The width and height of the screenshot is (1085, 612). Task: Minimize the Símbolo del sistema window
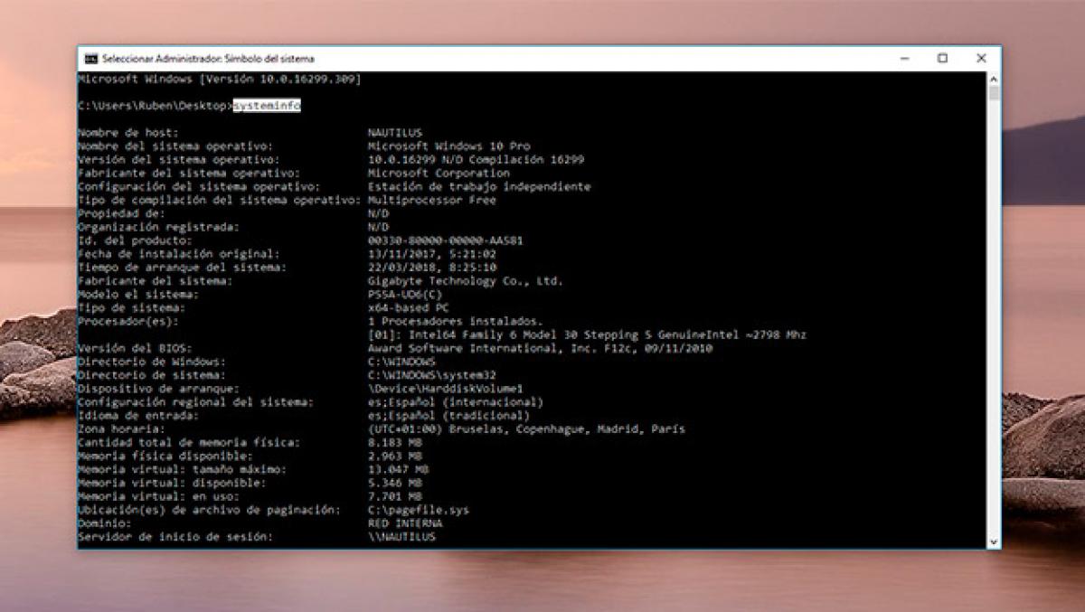tap(905, 59)
